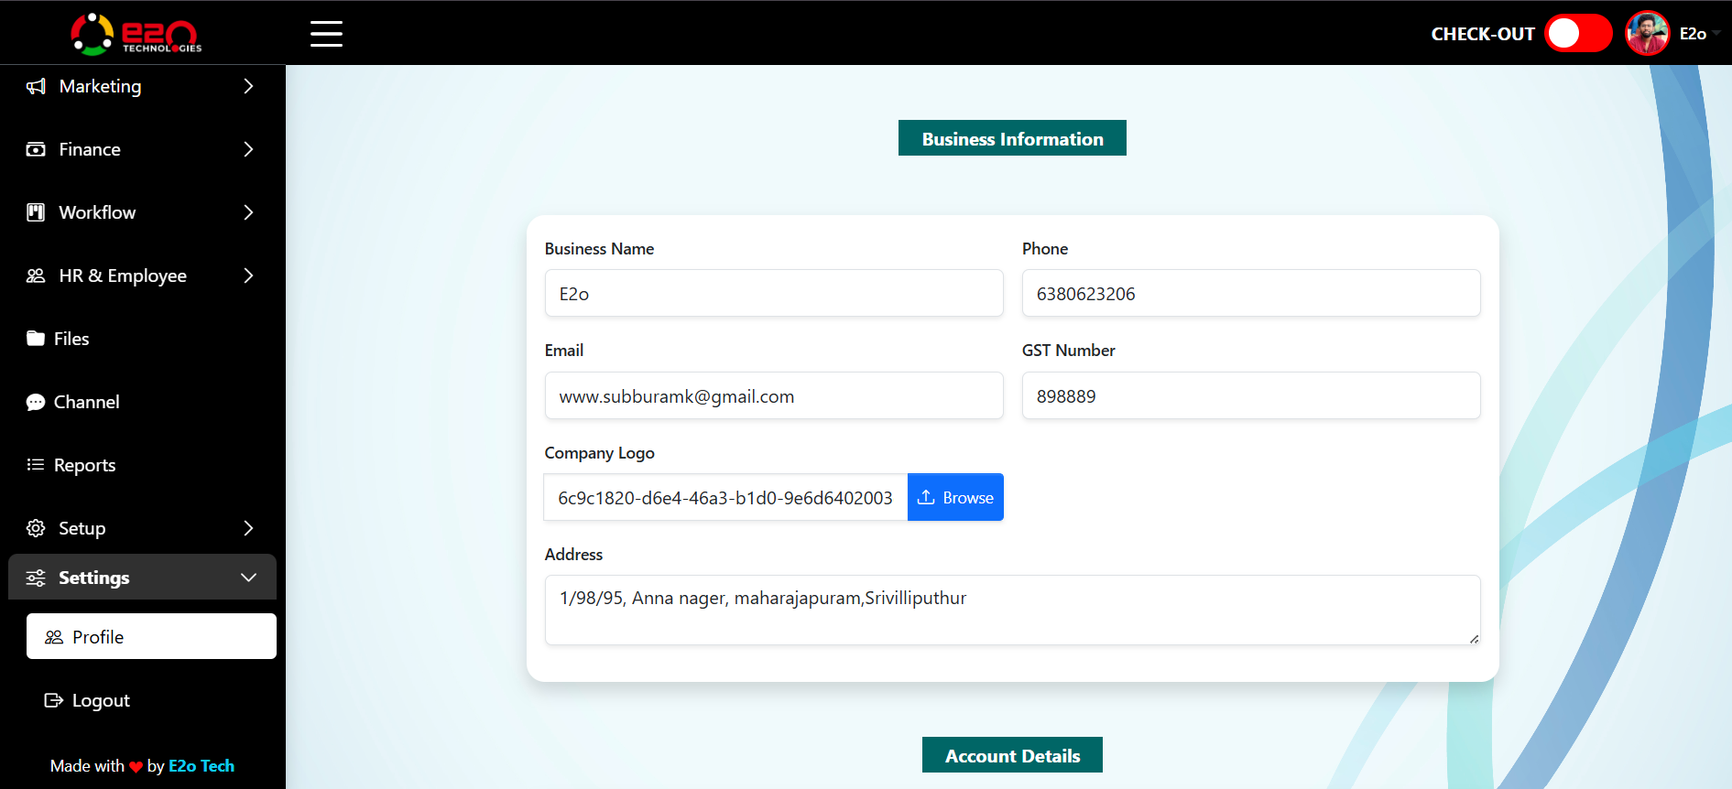The height and width of the screenshot is (789, 1732).
Task: Click the Browse upload button
Action: coord(955,497)
